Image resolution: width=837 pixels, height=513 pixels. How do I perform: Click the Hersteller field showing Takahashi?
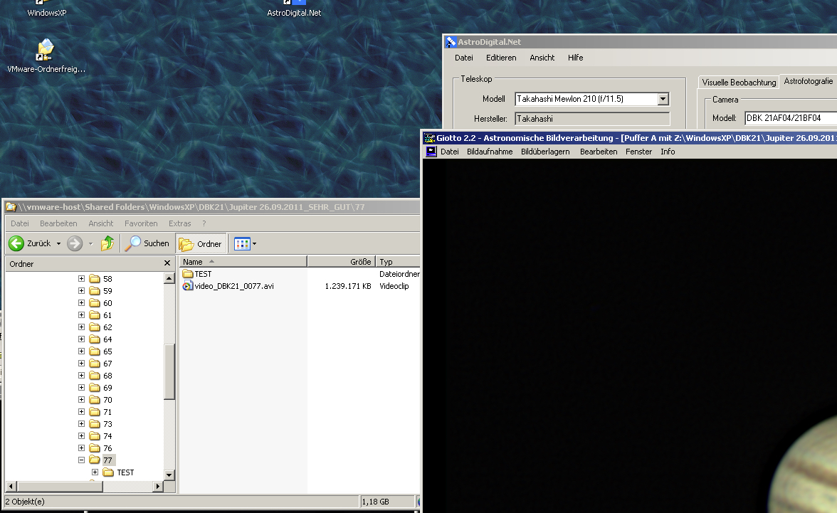tap(592, 119)
